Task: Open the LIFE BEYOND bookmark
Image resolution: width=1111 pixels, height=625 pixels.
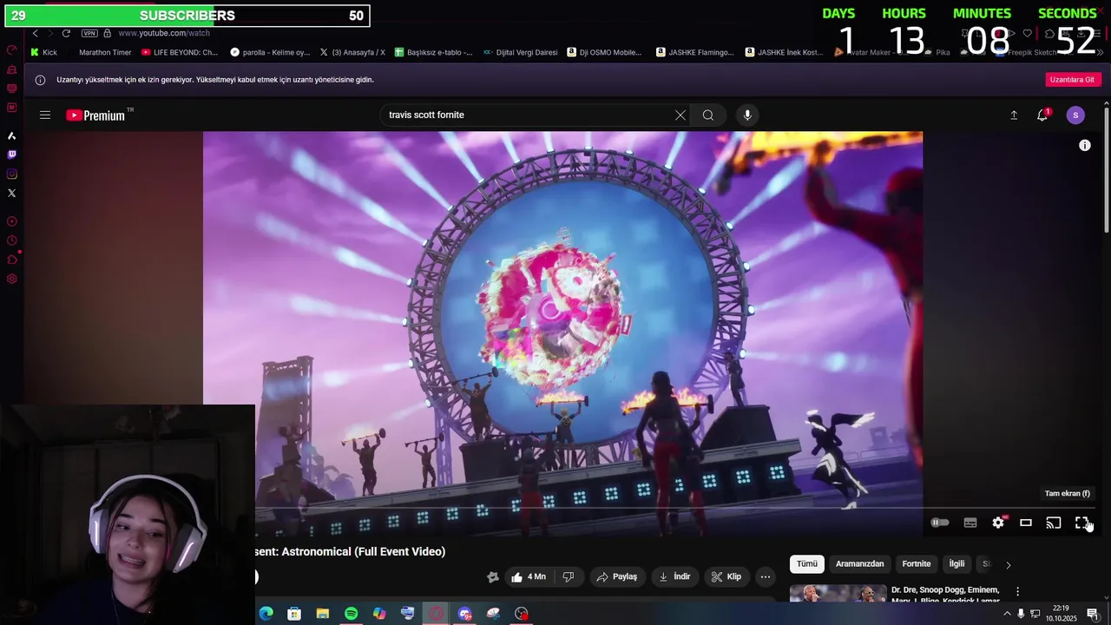Action: click(x=180, y=52)
